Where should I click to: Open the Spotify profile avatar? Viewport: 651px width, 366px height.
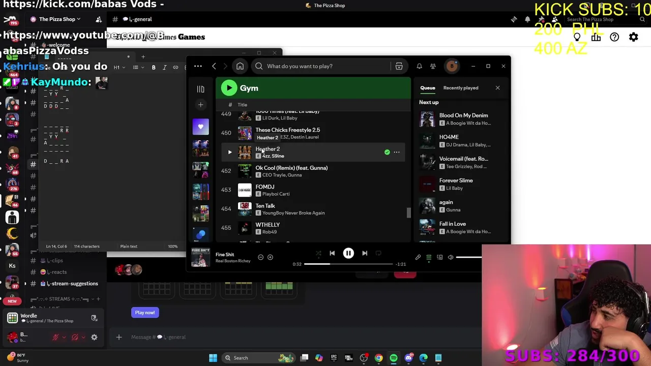pos(452,66)
